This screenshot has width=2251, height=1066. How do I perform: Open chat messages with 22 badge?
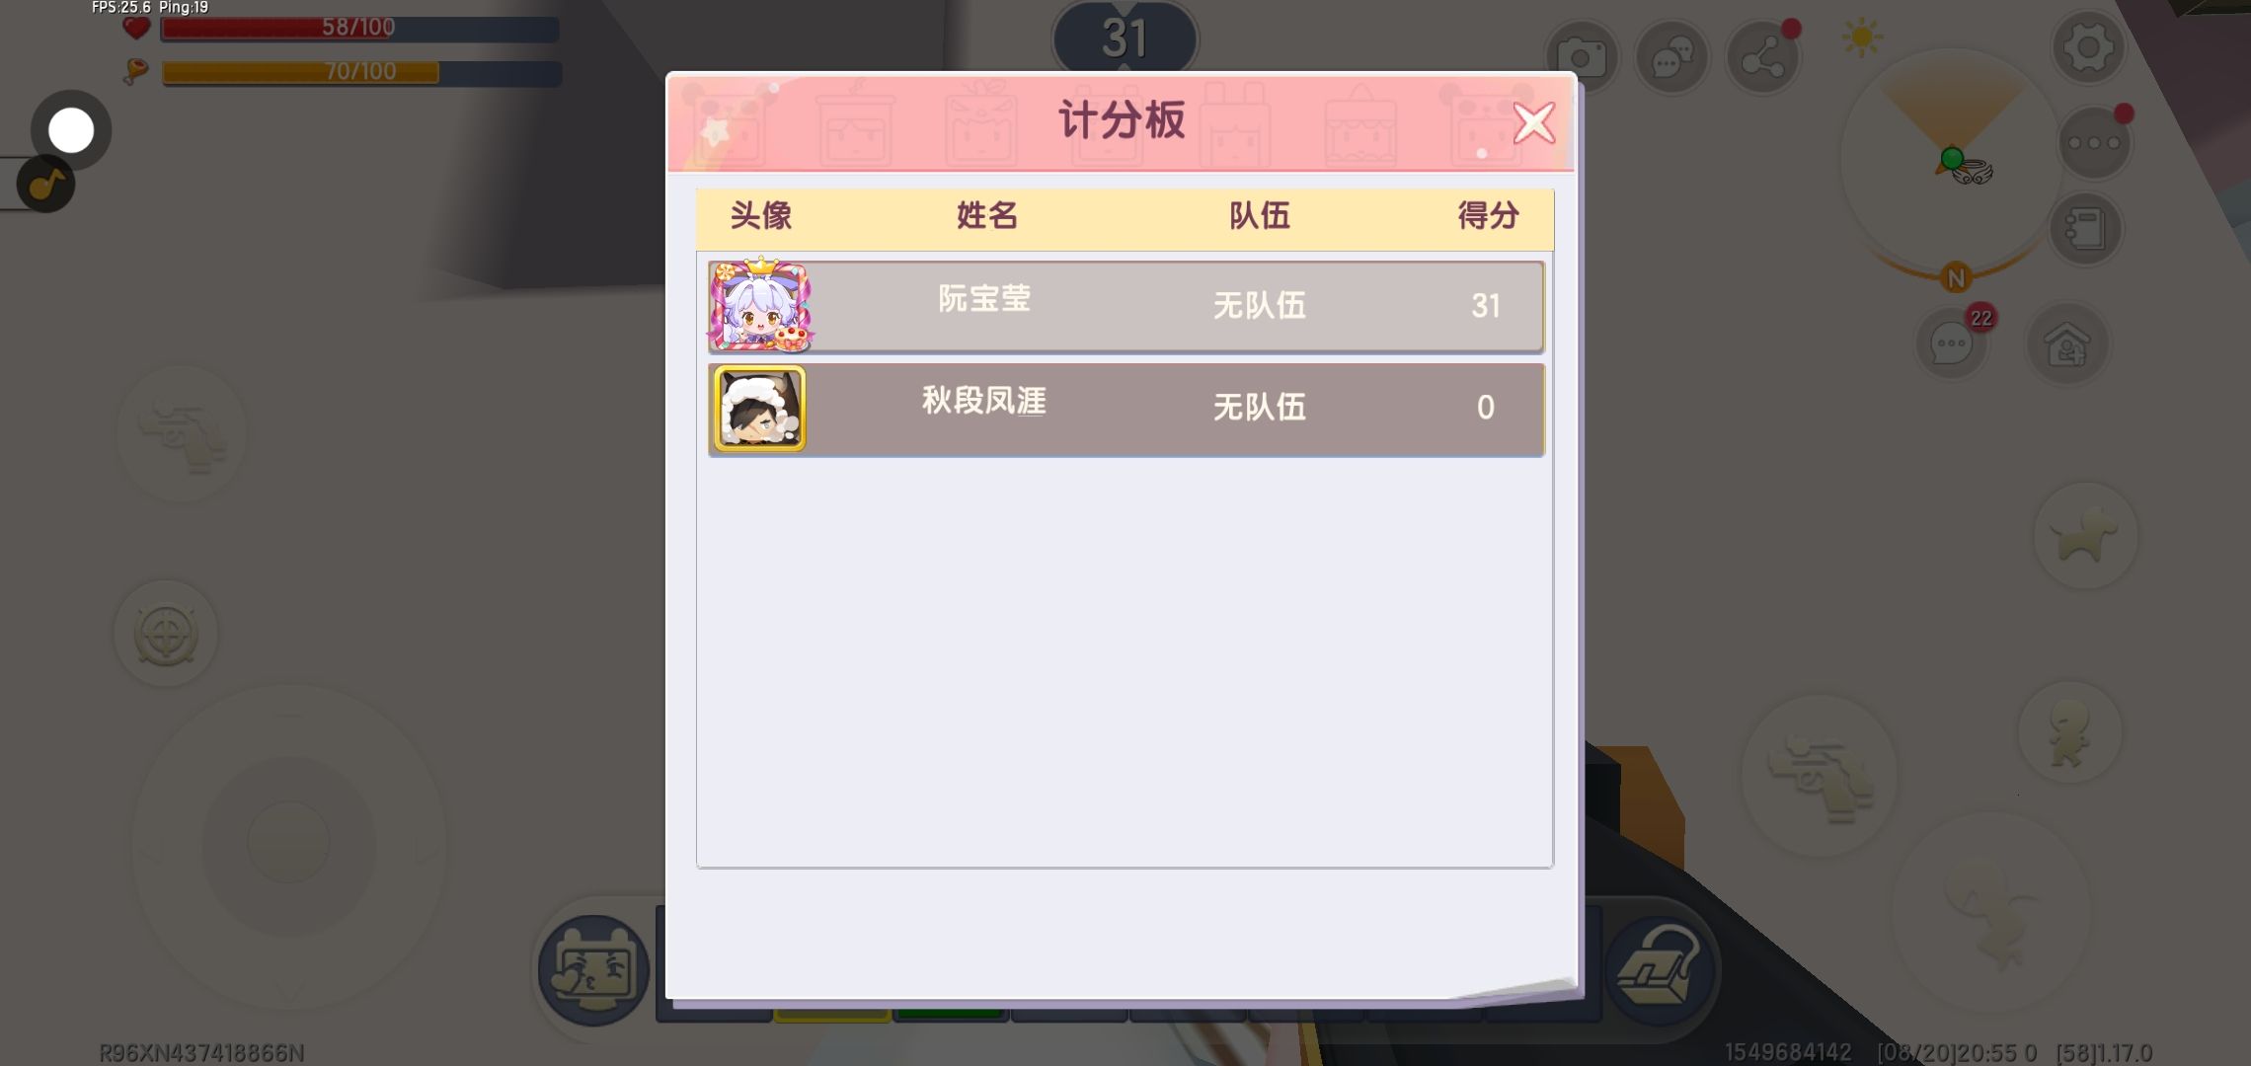click(1951, 343)
